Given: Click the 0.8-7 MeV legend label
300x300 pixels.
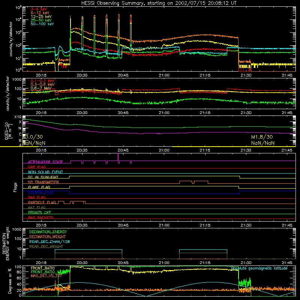Looking at the screenshot, I should tap(41, 88).
